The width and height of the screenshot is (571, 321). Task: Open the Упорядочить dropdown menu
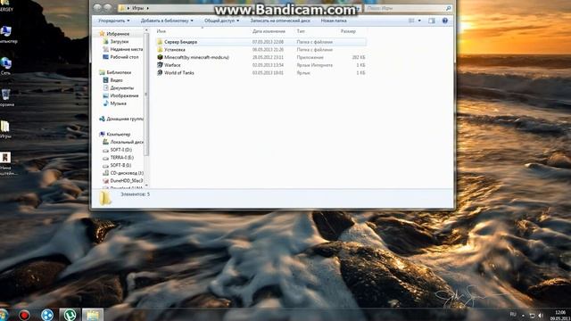tap(113, 21)
